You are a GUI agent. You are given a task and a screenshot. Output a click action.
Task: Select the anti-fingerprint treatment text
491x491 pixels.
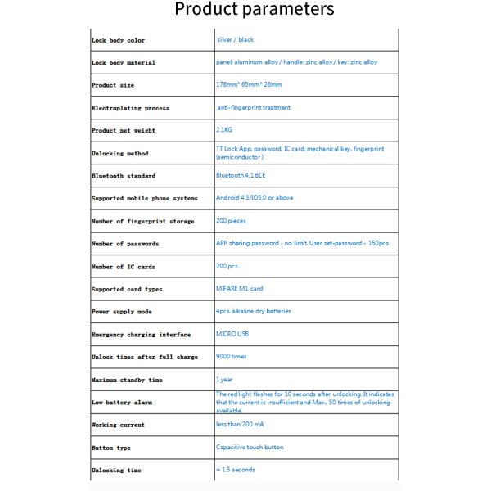coord(254,107)
